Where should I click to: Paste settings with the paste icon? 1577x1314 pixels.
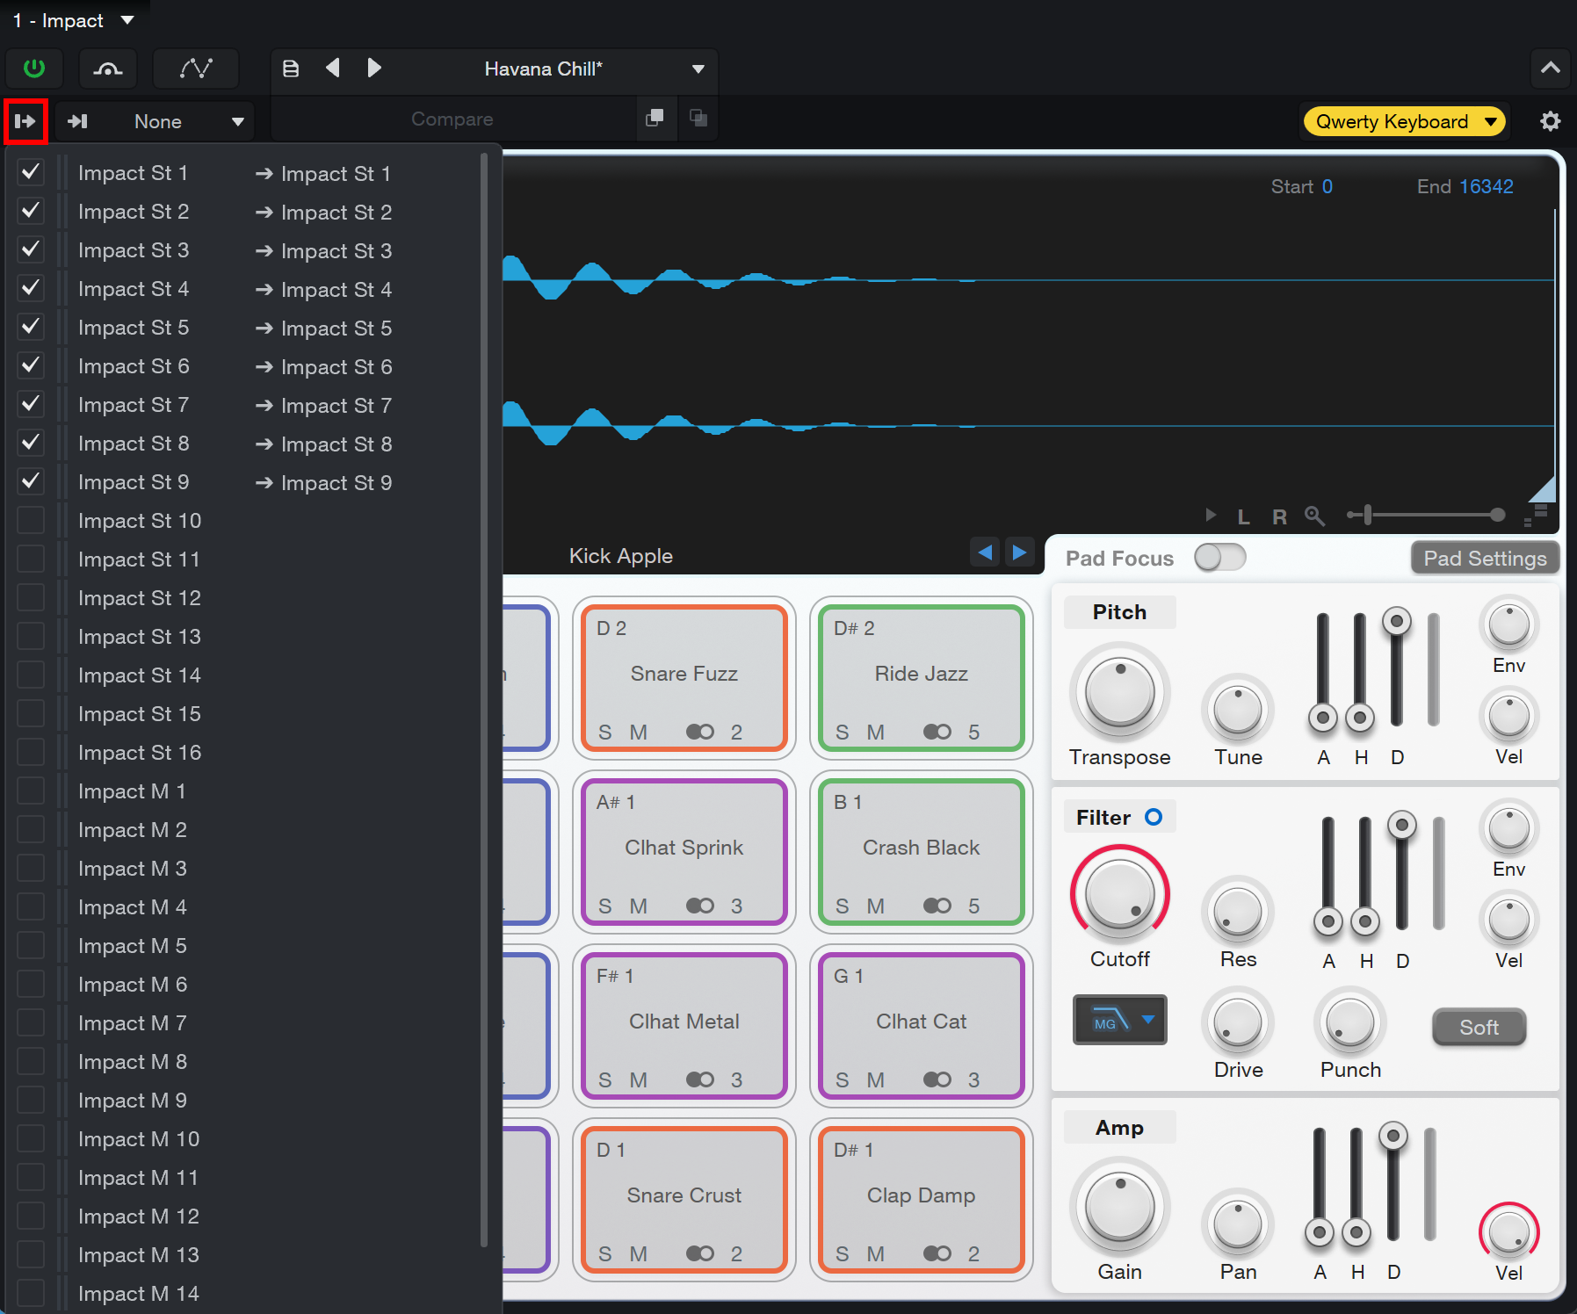coord(698,118)
